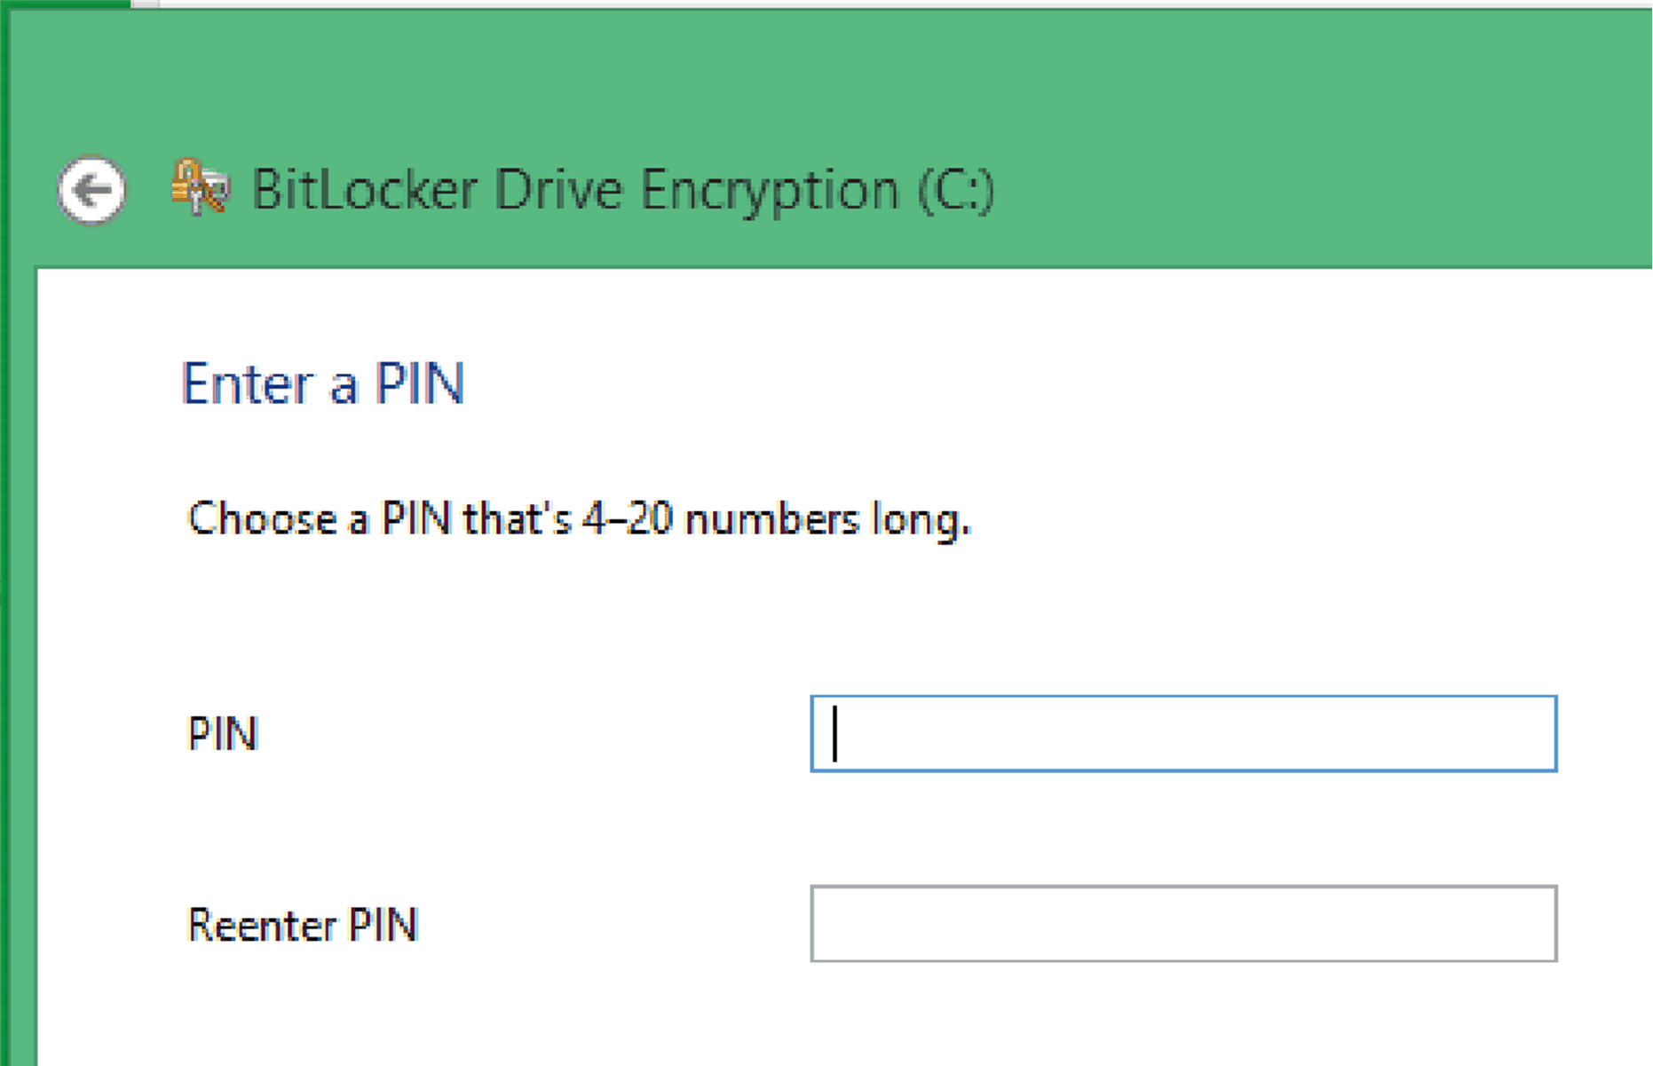
Task: Click into the Reenter PIN field
Action: click(x=1182, y=924)
